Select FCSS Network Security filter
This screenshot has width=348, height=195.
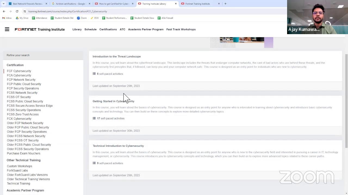click(x=22, y=93)
